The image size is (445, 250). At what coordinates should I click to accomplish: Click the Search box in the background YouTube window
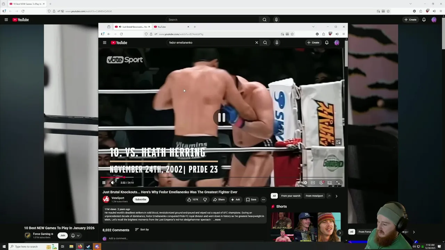pyautogui.click(x=212, y=20)
